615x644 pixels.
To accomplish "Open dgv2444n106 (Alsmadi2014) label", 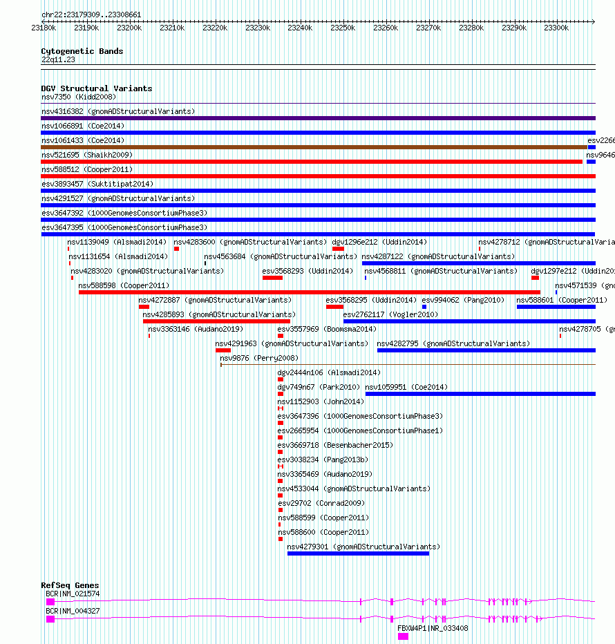I will coord(329,372).
